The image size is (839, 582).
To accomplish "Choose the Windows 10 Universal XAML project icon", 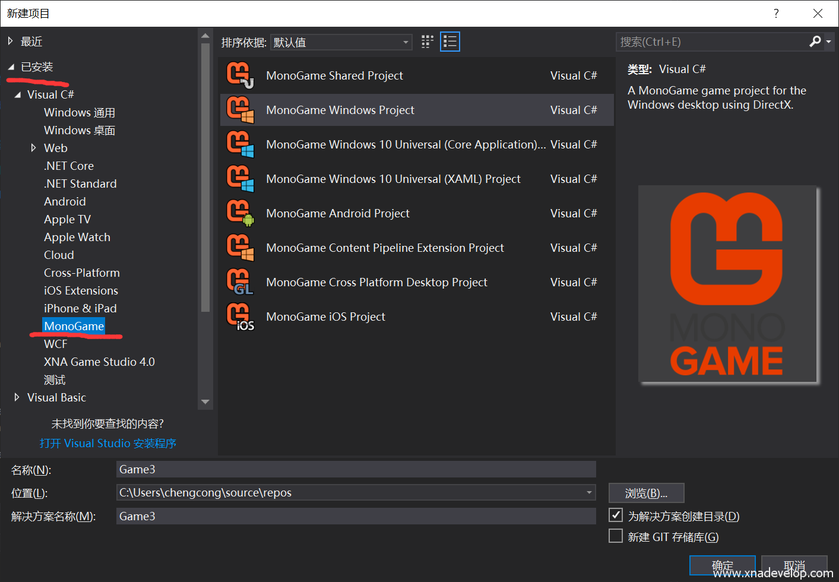I will (240, 179).
